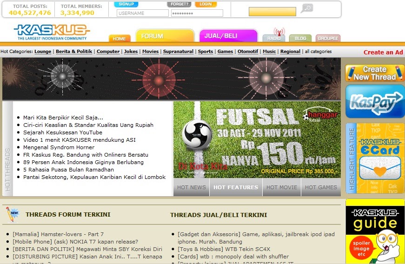Open the Berita & Politik category
This screenshot has height=264, width=405.
74,52
